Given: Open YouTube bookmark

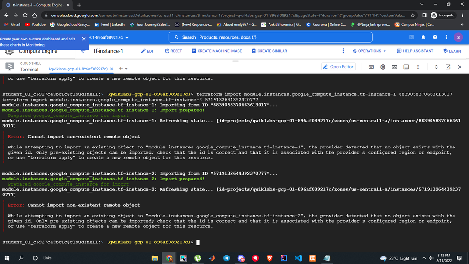Looking at the screenshot, I should click(35, 24).
